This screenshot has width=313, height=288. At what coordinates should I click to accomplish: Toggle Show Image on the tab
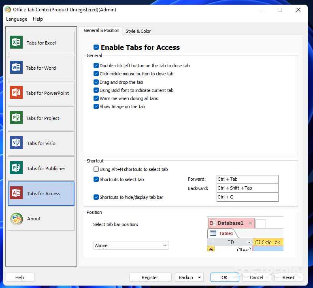pyautogui.click(x=96, y=107)
